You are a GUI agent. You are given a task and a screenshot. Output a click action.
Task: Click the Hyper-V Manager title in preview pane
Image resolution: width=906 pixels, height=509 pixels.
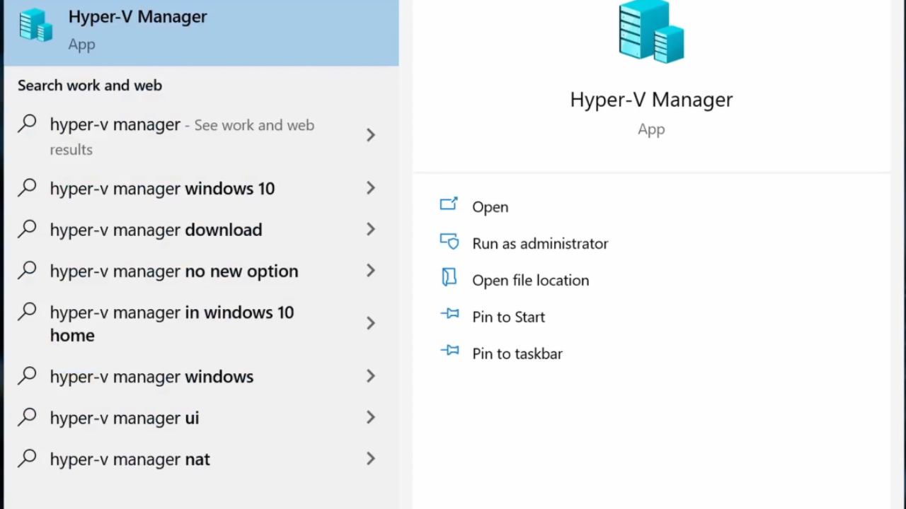pyautogui.click(x=651, y=100)
